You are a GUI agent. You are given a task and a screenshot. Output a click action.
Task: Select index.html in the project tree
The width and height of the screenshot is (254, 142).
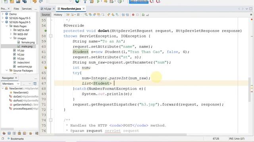23,62
